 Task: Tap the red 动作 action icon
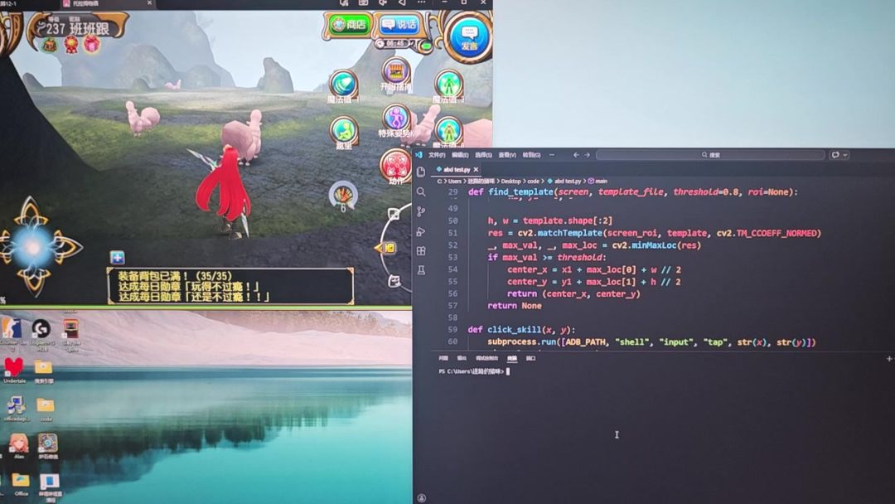click(396, 166)
